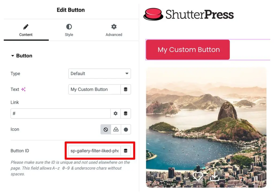The height and width of the screenshot is (195, 274).
Task: Collapse the Button section arrow
Action: (13, 56)
